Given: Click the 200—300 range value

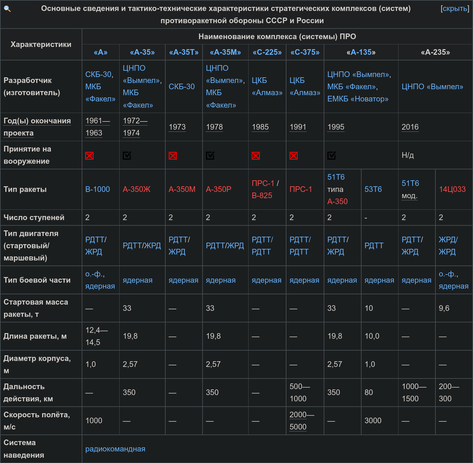Looking at the screenshot, I should [449, 393].
